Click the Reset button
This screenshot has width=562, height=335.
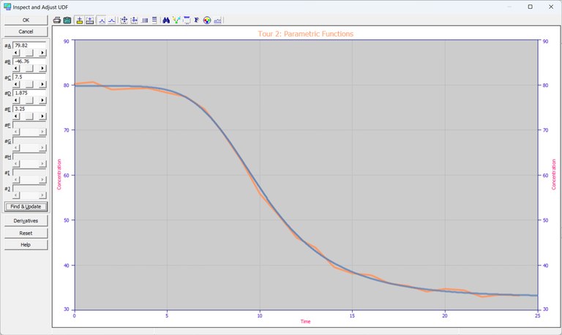(26, 233)
